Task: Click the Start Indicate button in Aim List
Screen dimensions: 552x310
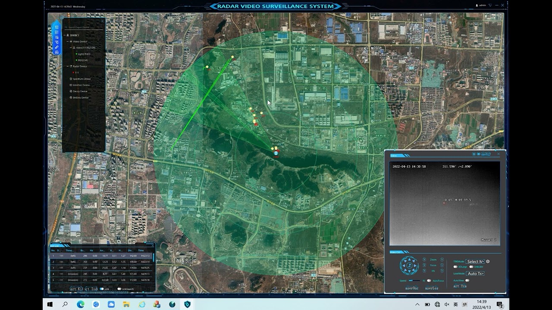Action: tap(91, 289)
